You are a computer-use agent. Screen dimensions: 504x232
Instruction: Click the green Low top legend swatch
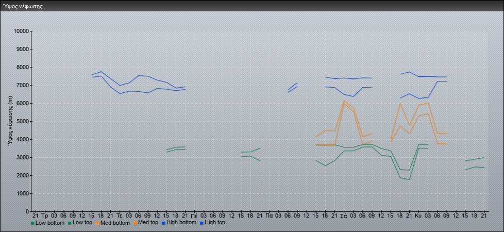(69, 223)
